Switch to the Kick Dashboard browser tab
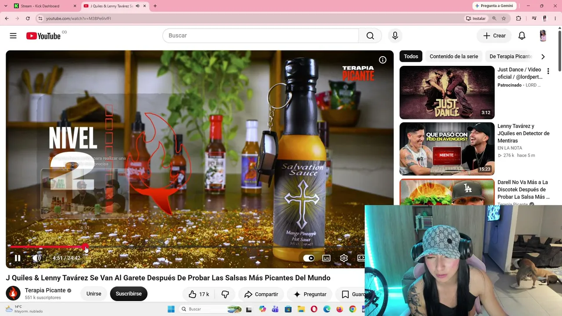This screenshot has height=316, width=562. pyautogui.click(x=44, y=6)
